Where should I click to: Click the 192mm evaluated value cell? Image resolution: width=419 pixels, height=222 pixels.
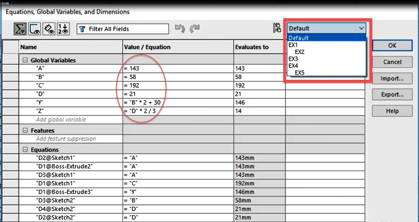(x=259, y=184)
